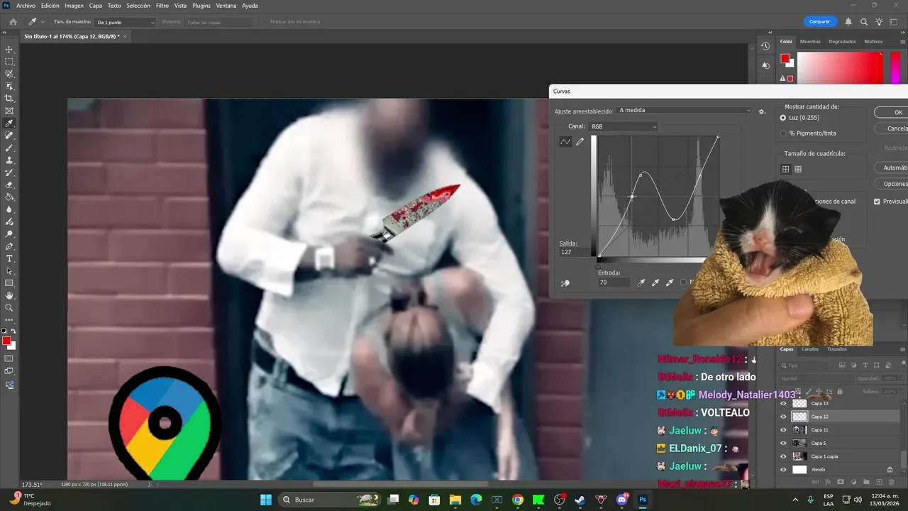Hide the Capa 12 layer
Viewport: 908px width, 511px height.
click(x=783, y=417)
